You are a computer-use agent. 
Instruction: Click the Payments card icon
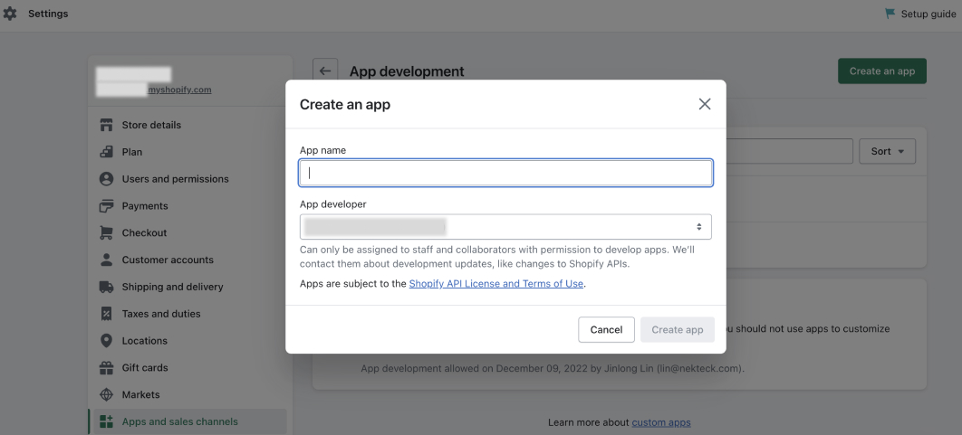point(106,206)
